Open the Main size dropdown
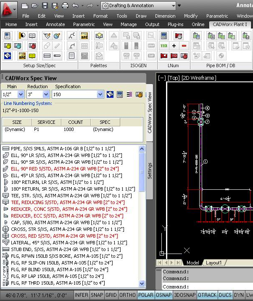 click(x=21, y=94)
